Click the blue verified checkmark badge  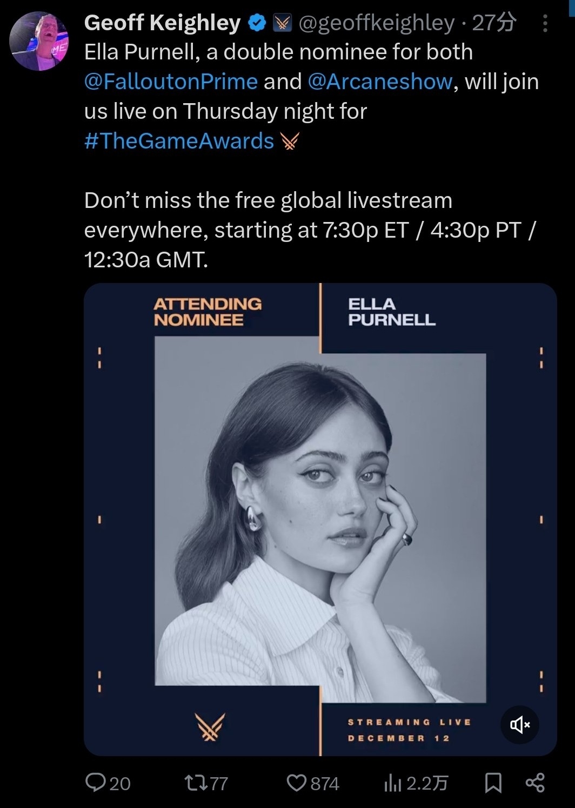coord(257,23)
